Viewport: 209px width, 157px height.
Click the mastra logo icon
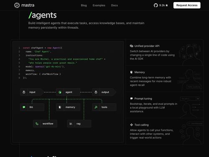coord(17,5)
